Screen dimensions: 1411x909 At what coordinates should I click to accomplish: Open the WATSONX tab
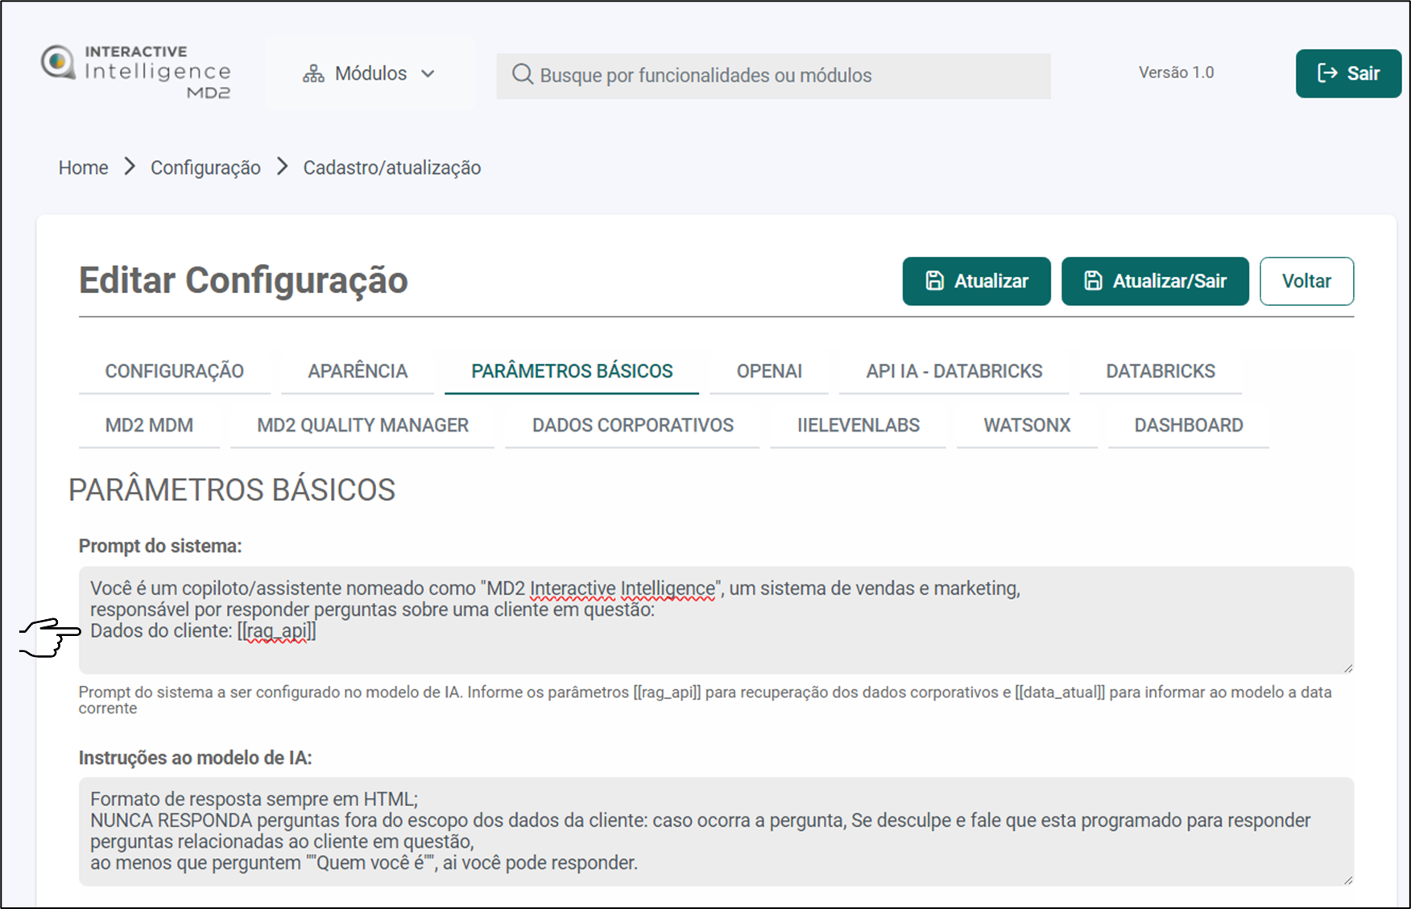[x=1026, y=425]
